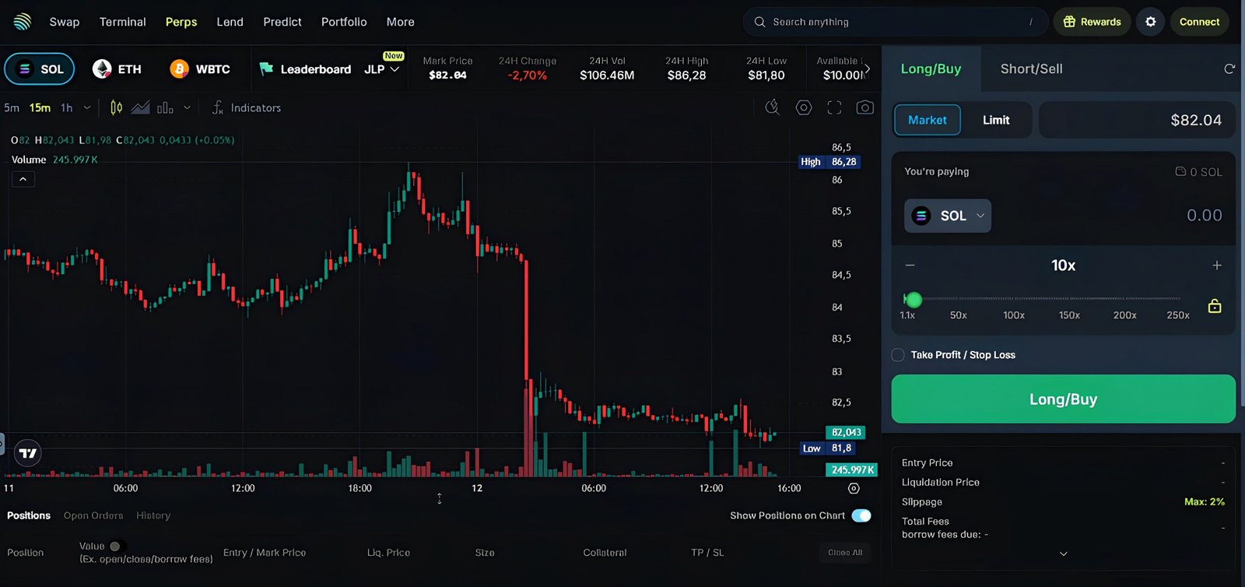Connect a wallet with Connect button
This screenshot has height=587, width=1245.
[x=1199, y=22]
